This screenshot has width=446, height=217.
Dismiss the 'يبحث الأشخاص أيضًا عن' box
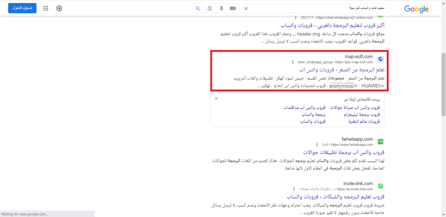216,98
